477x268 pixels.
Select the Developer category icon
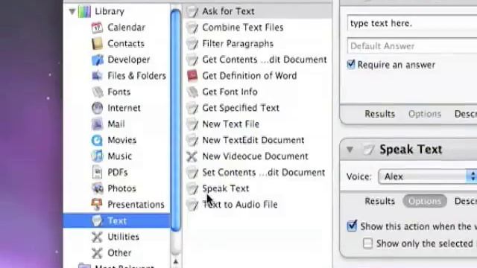pyautogui.click(x=98, y=60)
